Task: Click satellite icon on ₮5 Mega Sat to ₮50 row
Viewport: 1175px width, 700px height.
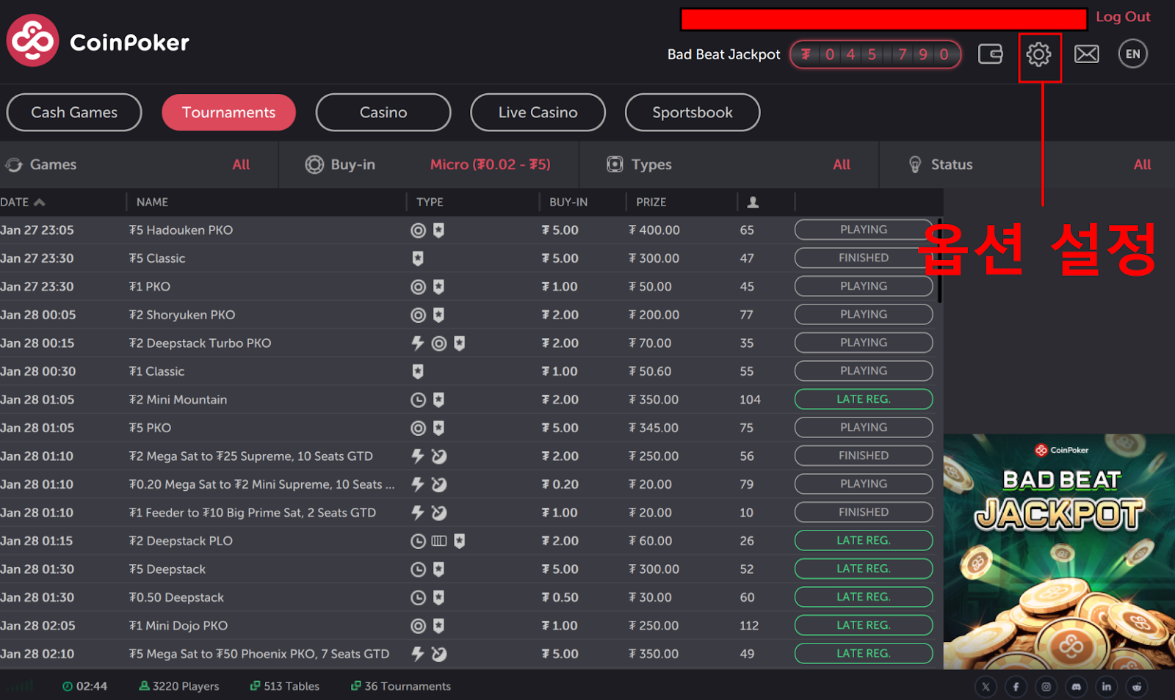Action: point(439,654)
